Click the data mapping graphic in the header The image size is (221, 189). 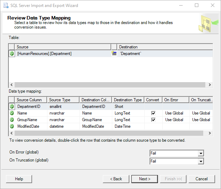click(x=208, y=24)
